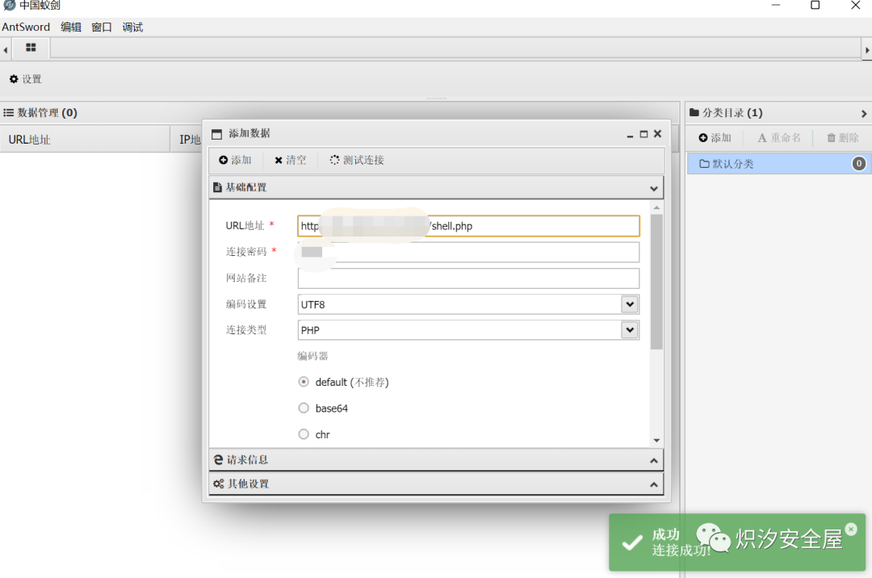Click the 请求信息 browser icon

219,460
